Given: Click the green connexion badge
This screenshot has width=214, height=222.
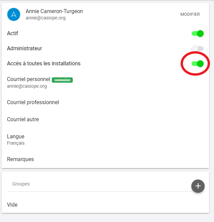Looking at the screenshot, I should coord(62,80).
